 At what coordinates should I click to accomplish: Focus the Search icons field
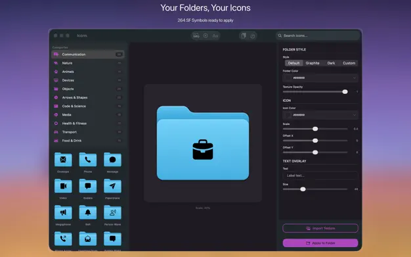318,35
